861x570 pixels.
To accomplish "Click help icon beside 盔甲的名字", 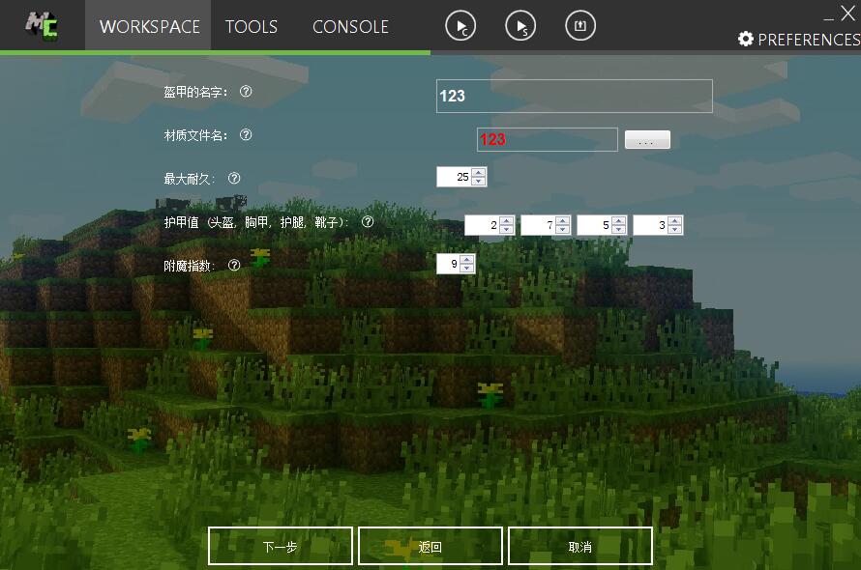I will (x=246, y=92).
